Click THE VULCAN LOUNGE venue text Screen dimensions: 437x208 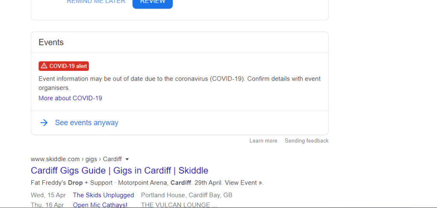pos(175,205)
